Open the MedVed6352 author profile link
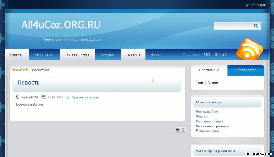Screen dimensions: 274x157 point(30,97)
